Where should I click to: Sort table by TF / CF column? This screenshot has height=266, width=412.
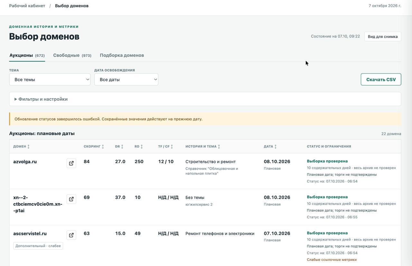coord(165,147)
